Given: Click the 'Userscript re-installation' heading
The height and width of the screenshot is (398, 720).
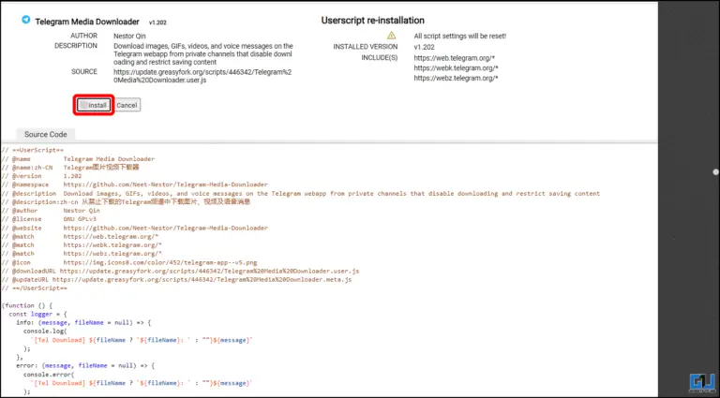Looking at the screenshot, I should [372, 20].
